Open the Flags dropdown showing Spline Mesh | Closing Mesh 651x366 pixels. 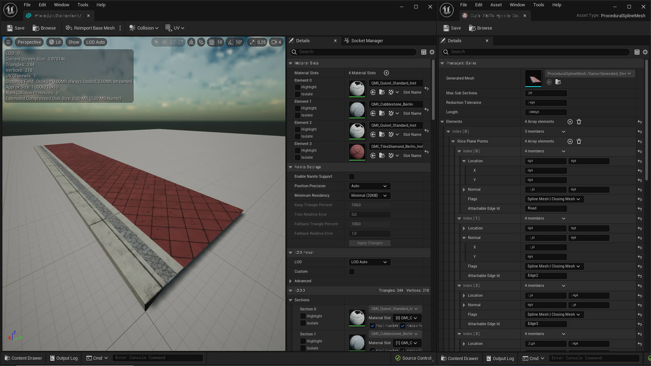tap(554, 199)
